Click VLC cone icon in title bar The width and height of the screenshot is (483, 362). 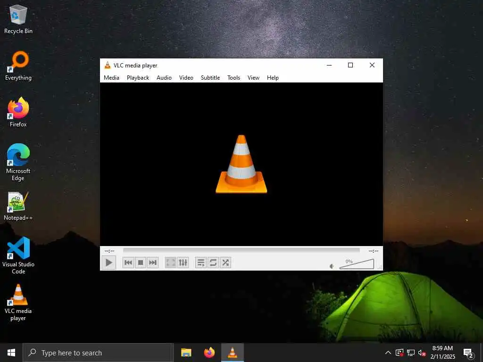(x=108, y=65)
